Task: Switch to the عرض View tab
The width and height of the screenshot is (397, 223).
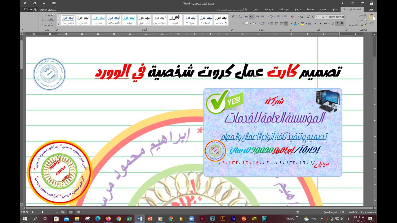Action: (256, 10)
